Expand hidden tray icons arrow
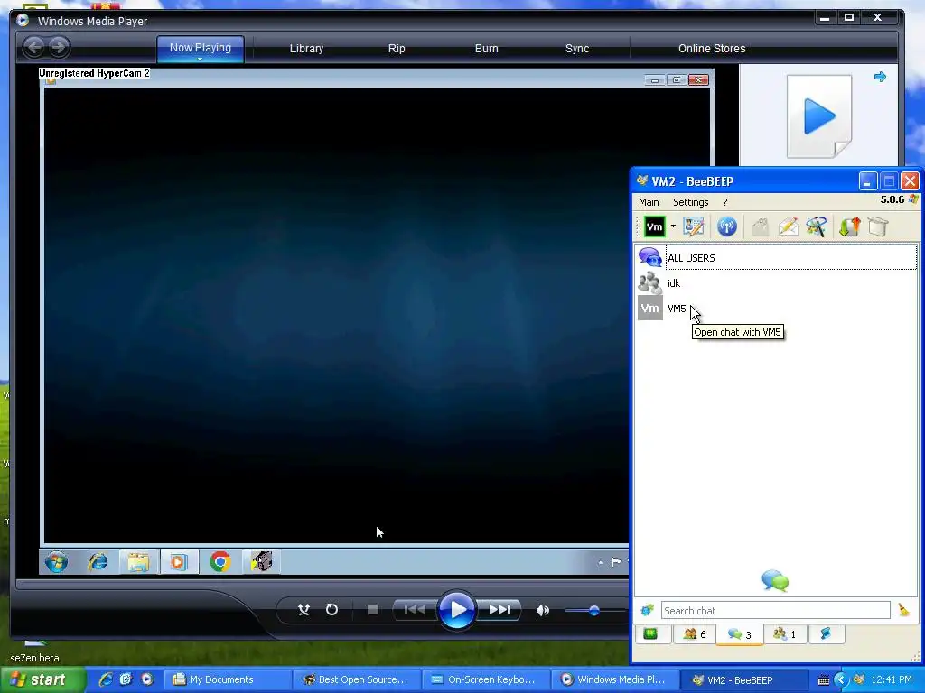The width and height of the screenshot is (925, 693). click(841, 680)
